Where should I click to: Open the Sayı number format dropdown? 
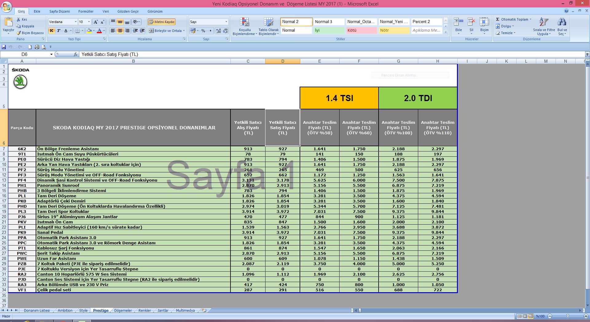226,22
